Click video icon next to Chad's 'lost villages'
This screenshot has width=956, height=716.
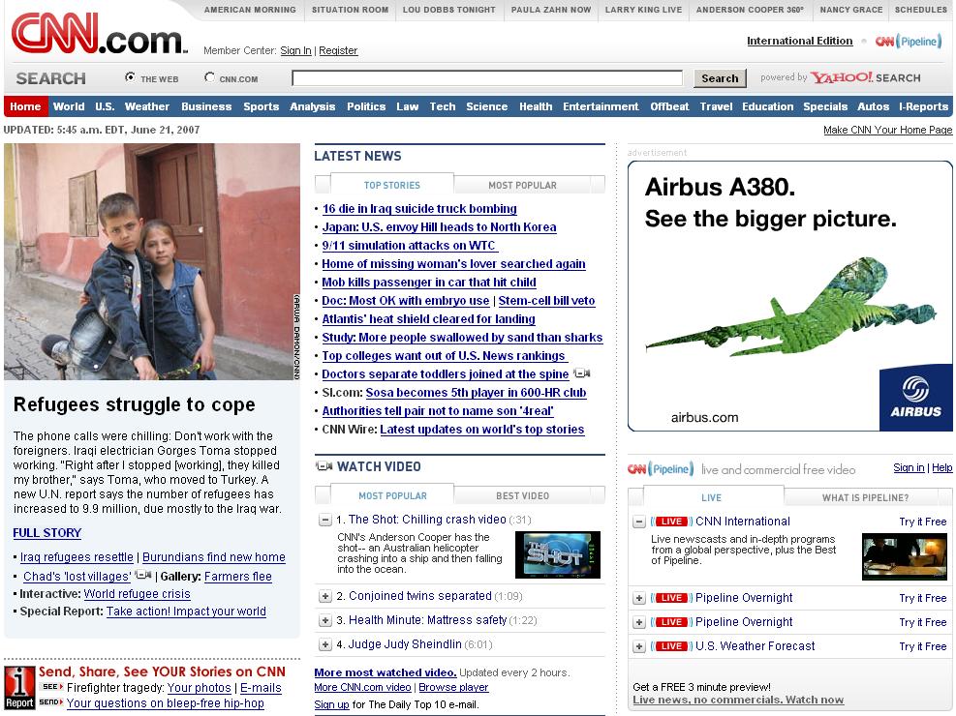[x=143, y=576]
